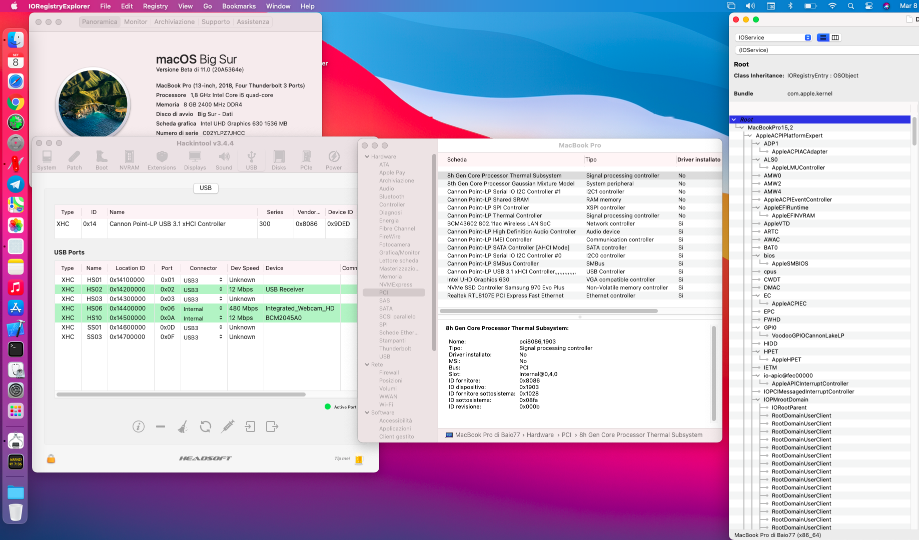
Task: Select the Realtek RTL8107E Ethernet row
Action: (x=580, y=295)
